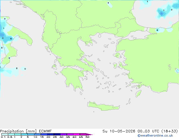Click the '20' legend scale label
This screenshot has width=179, height=138.
pos(48,137)
